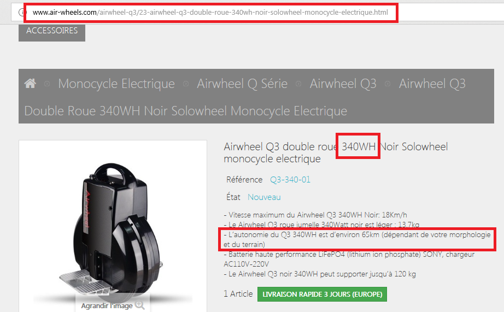
Task: Go to Monocycle Electrique breadcrumb
Action: (116, 84)
